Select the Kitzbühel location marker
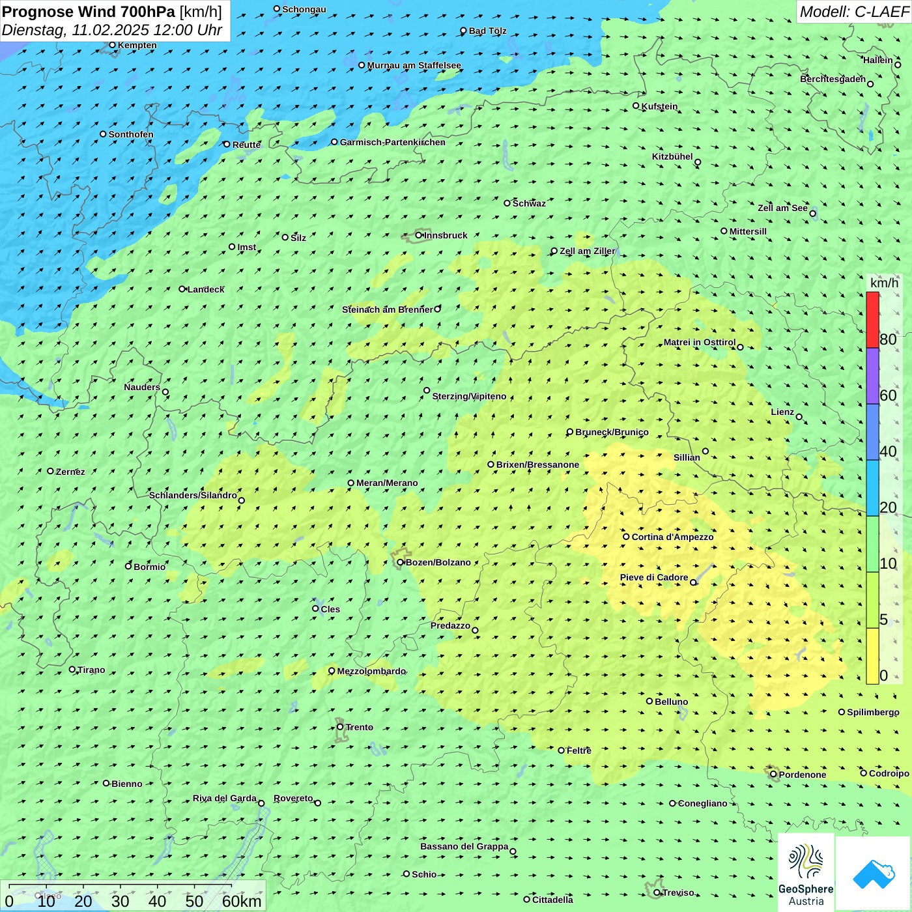The height and width of the screenshot is (912, 912). click(698, 162)
